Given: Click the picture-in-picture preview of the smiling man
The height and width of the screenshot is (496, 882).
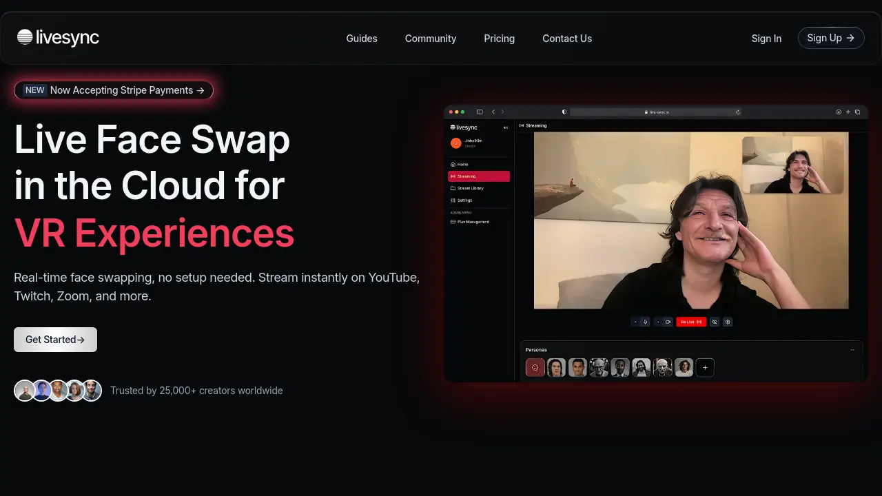Looking at the screenshot, I should click(792, 165).
